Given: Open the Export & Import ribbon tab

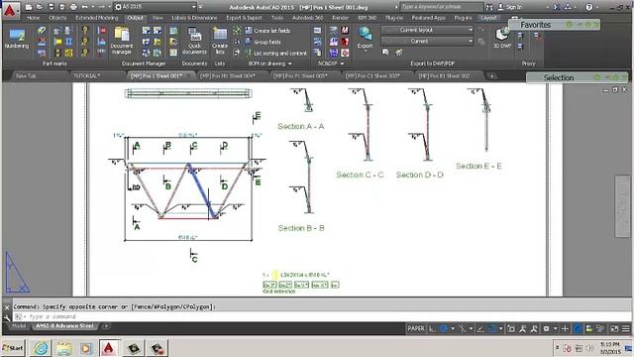Looking at the screenshot, I should click(245, 18).
